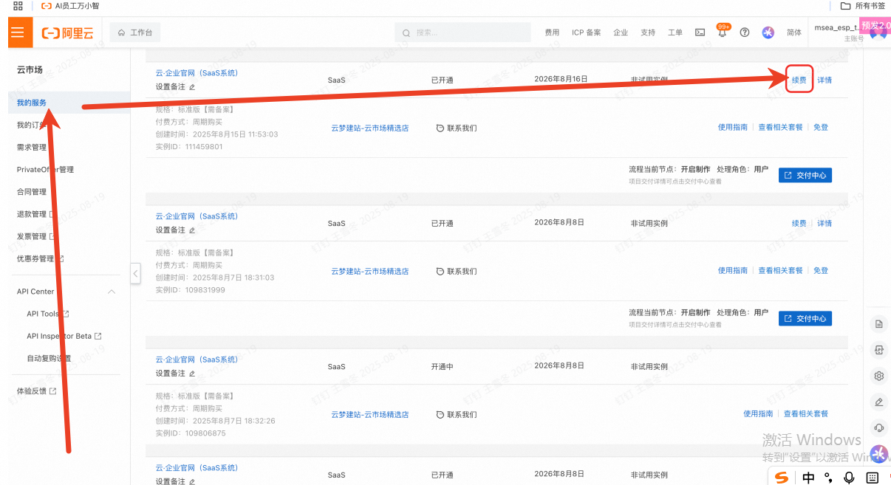891x485 pixels.
Task: Open the notifications bell with 99+ badge
Action: point(722,32)
